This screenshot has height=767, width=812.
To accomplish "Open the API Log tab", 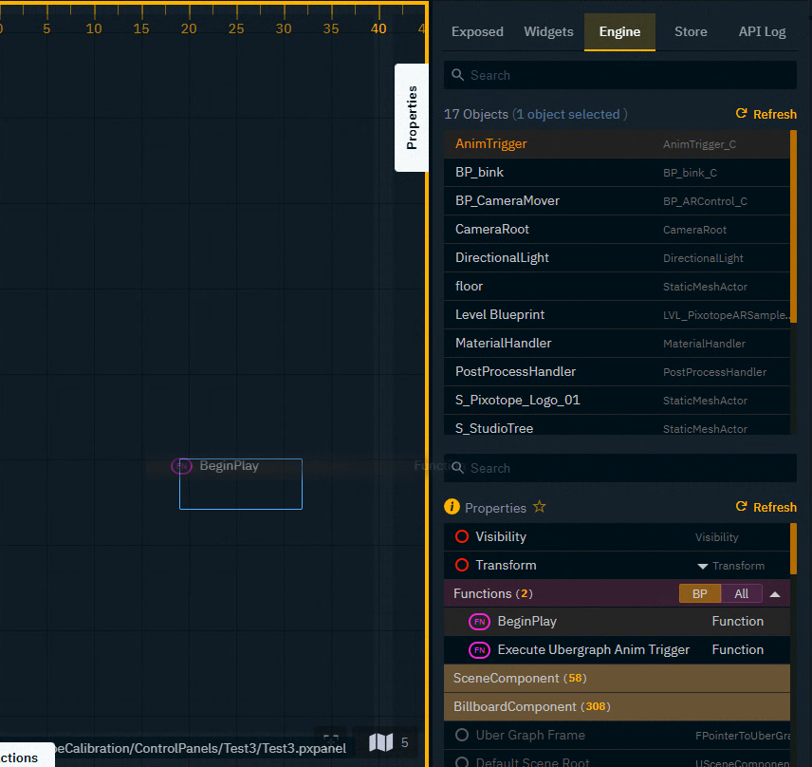I will point(762,31).
